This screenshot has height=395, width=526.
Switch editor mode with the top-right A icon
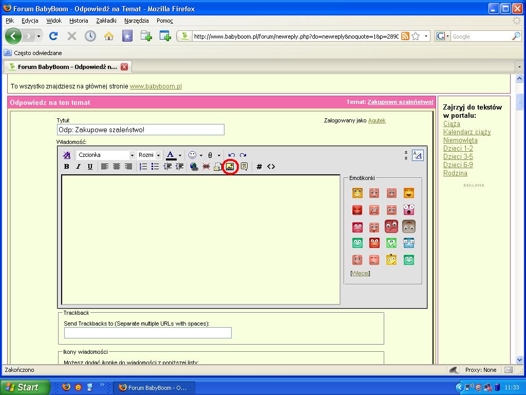coord(418,155)
